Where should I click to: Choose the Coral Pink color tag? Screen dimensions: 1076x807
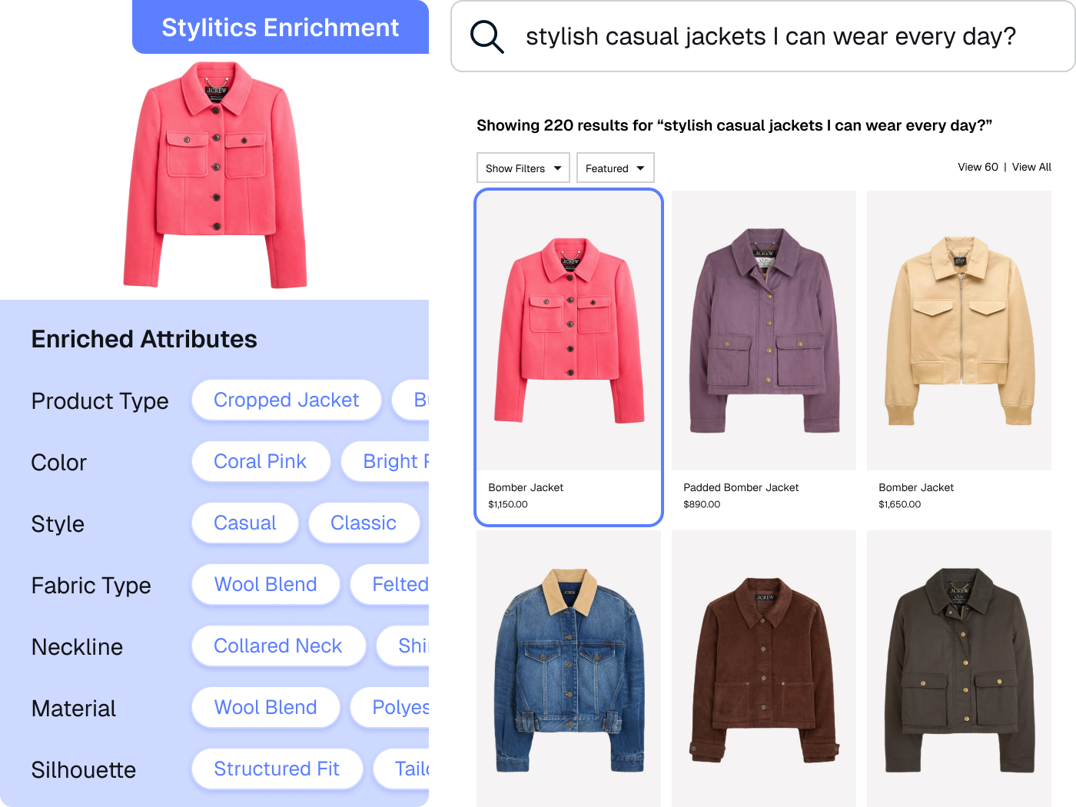pos(261,461)
